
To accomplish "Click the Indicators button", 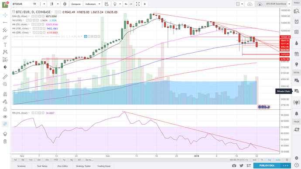I will (x=90, y=4).
